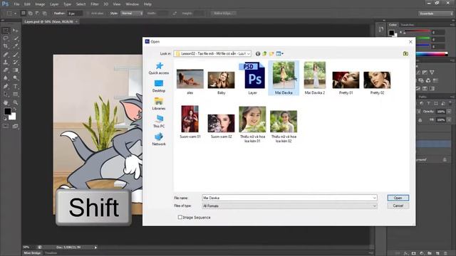Open the layer Fill slider dropdown
Viewport: 456px width, 256px height.
click(449, 119)
